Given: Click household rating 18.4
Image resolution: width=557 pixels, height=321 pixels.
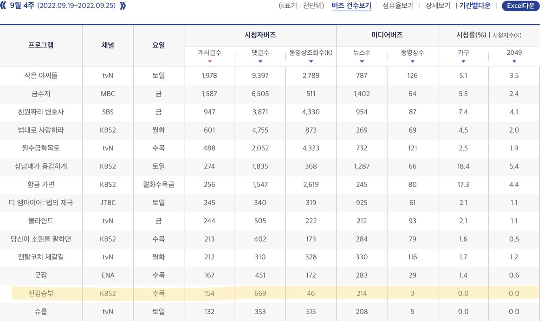Looking at the screenshot, I should [x=463, y=167].
